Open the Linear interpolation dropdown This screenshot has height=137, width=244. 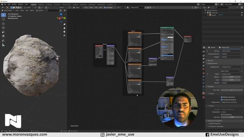coord(231,112)
